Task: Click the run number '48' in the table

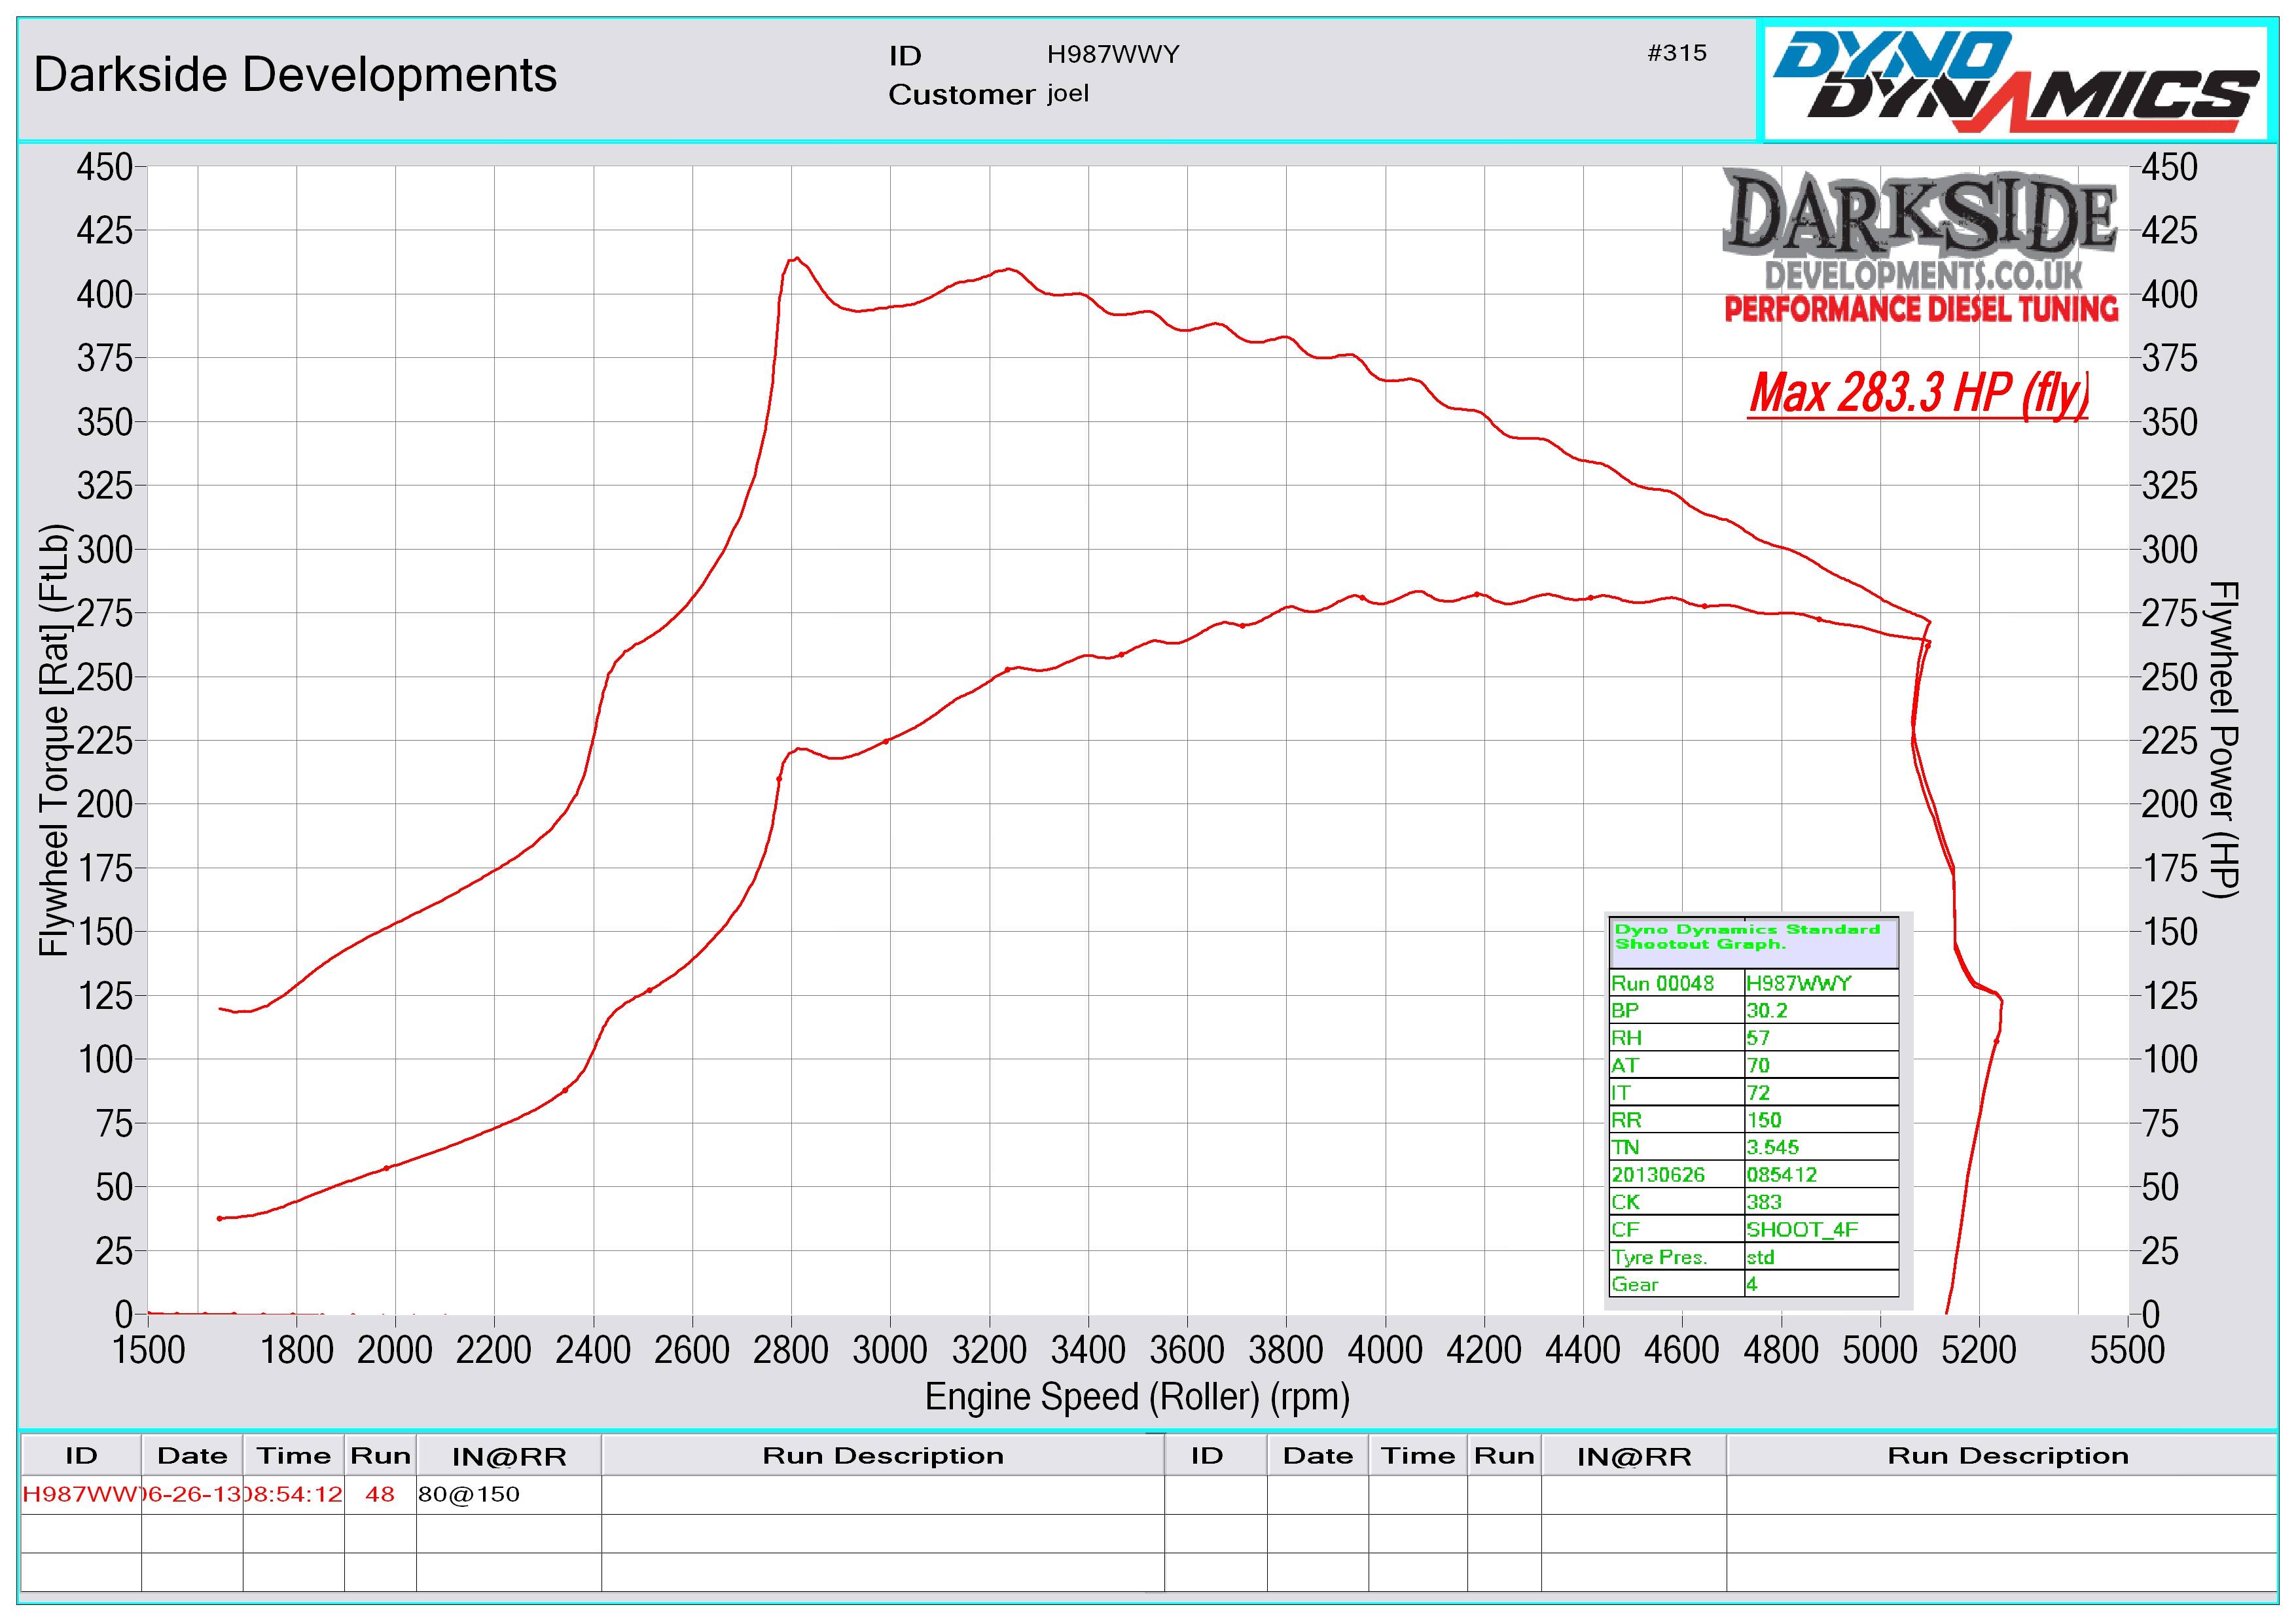Action: click(380, 1495)
